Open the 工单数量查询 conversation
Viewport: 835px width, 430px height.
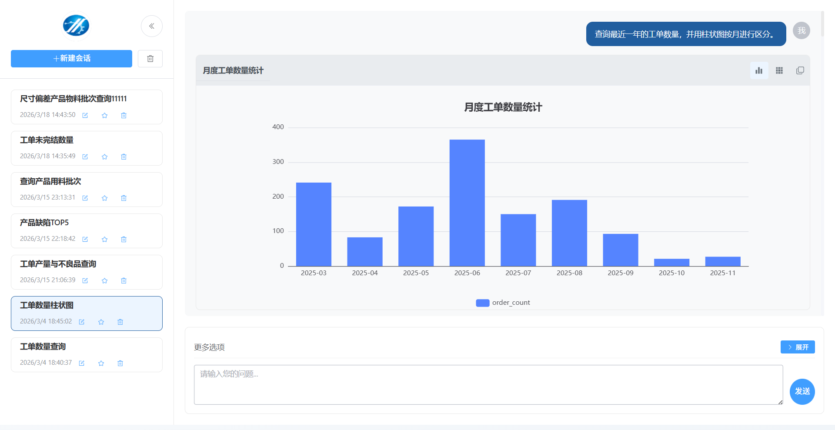tap(43, 347)
